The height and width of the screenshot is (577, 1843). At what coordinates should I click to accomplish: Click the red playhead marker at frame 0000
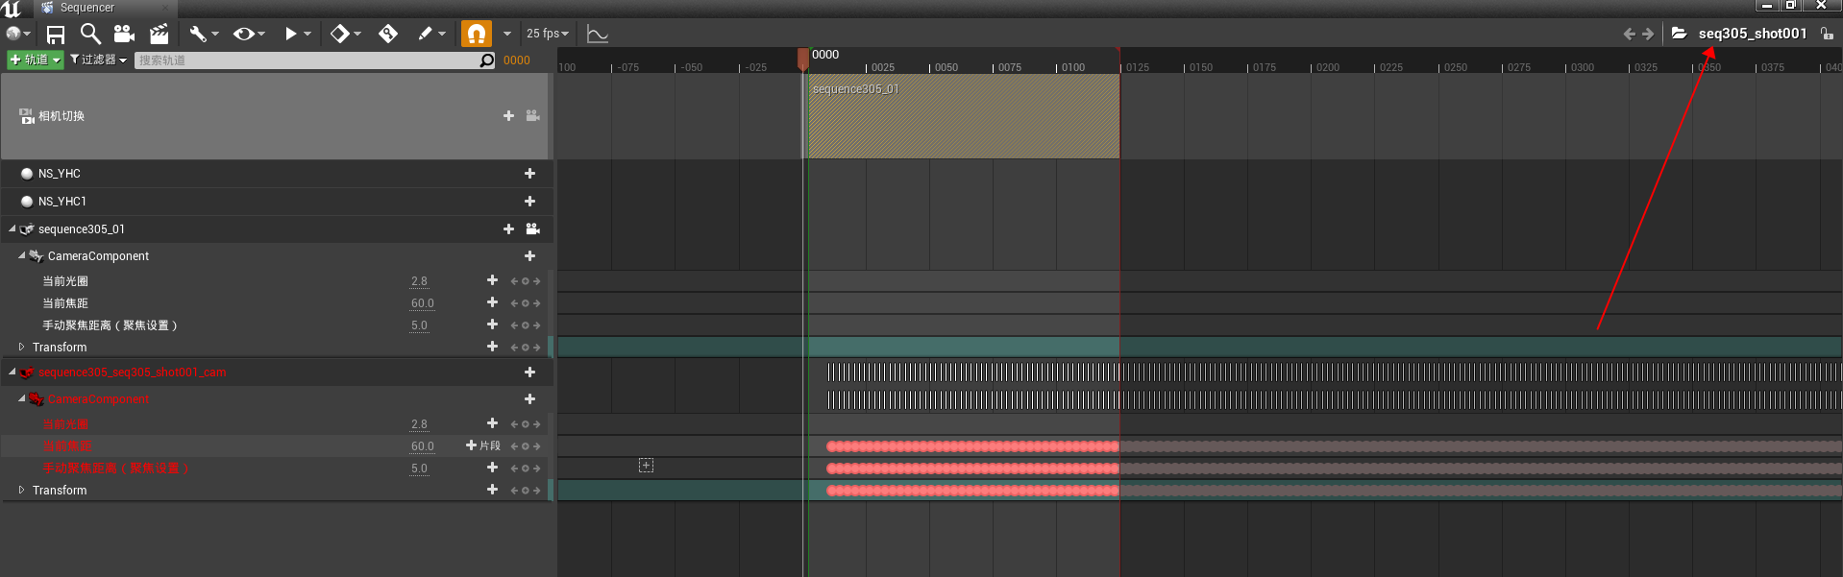(x=803, y=60)
